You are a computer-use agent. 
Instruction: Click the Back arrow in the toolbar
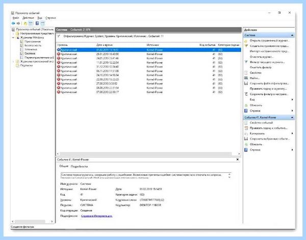pos(13,23)
